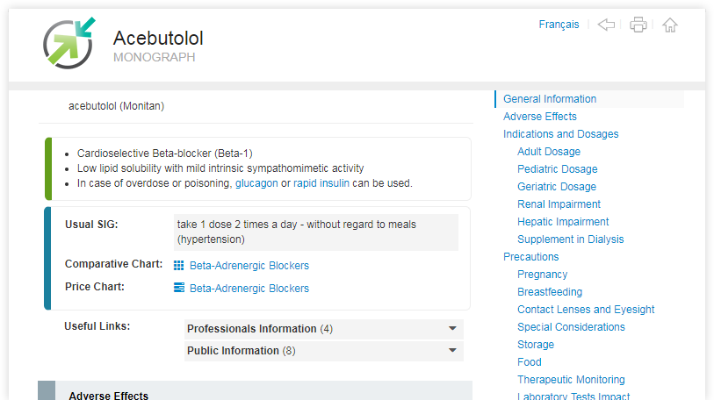Open Comparative Chart Beta-Adrenergic Blockers link

[249, 265]
